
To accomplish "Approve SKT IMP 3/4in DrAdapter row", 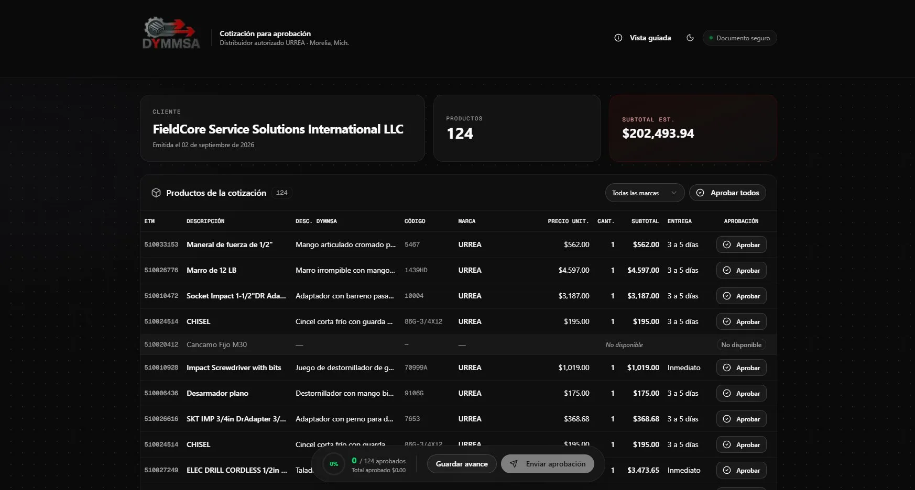I will click(x=741, y=419).
